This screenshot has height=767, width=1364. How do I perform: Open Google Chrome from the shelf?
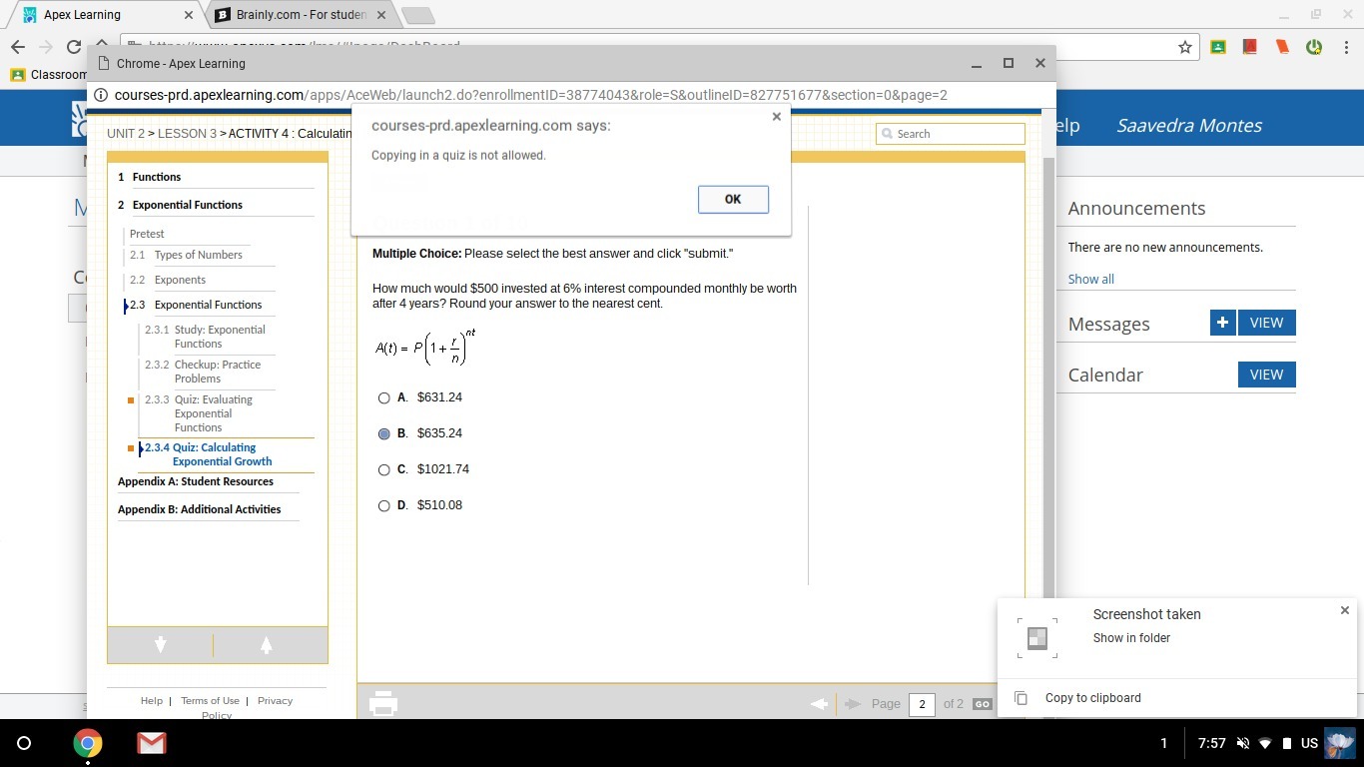(x=88, y=743)
